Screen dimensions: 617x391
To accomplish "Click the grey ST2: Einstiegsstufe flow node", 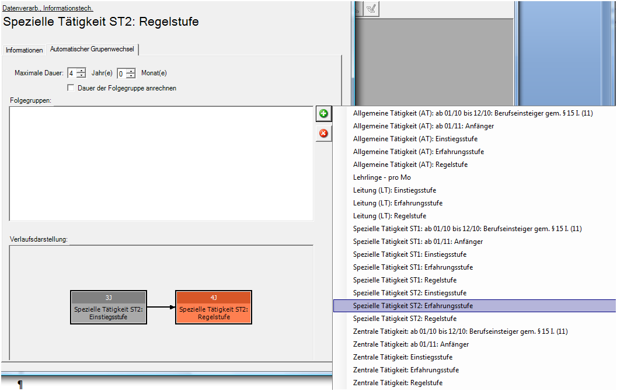I will (109, 308).
